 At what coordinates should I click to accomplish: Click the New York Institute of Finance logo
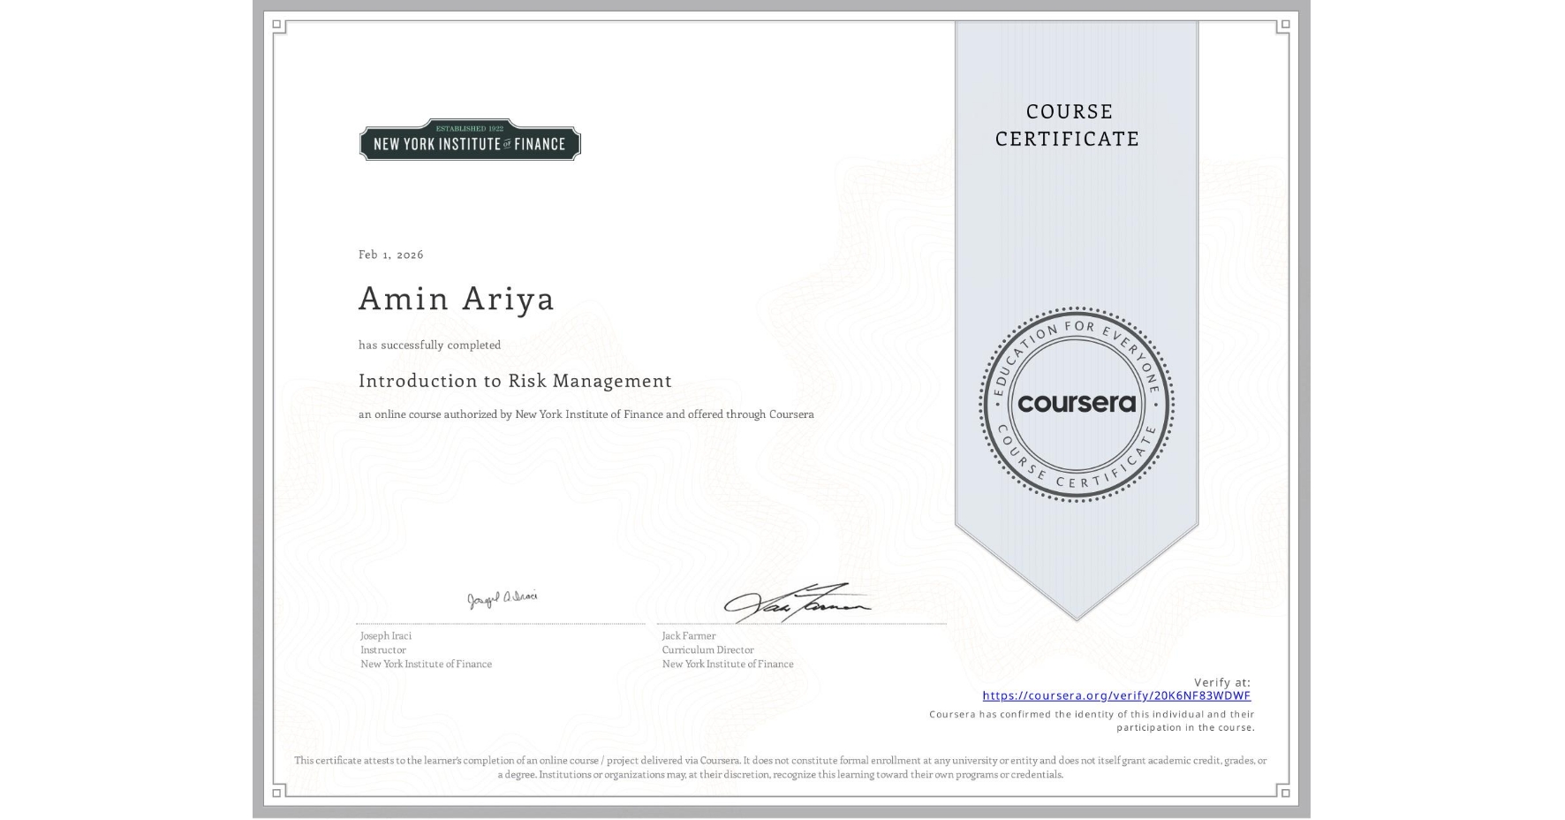469,140
